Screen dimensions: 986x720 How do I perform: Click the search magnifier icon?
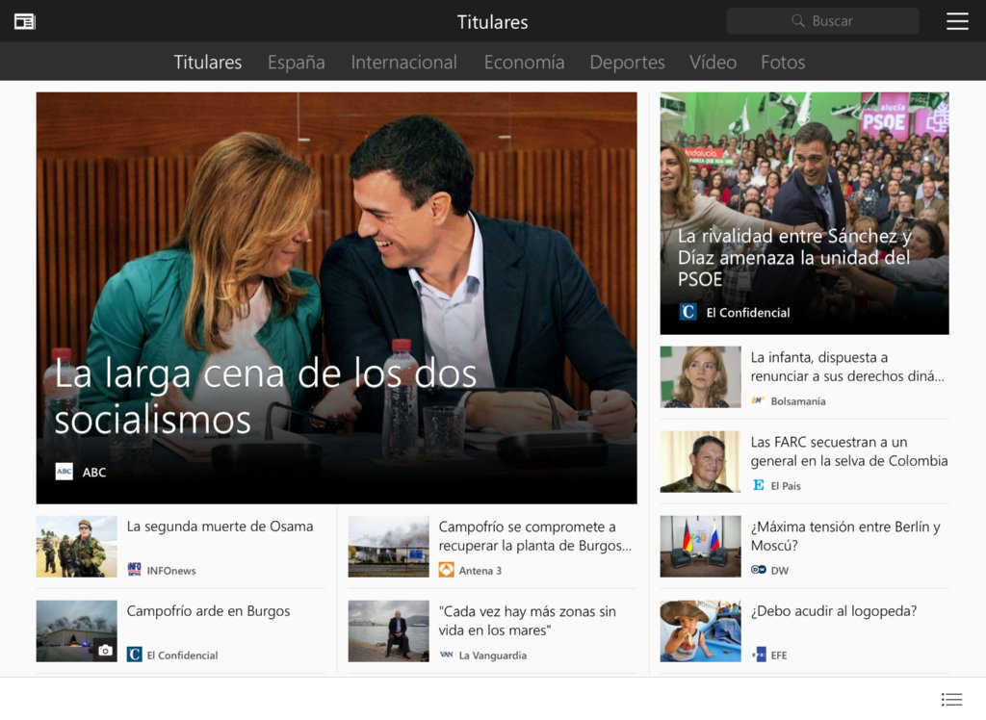(x=798, y=21)
